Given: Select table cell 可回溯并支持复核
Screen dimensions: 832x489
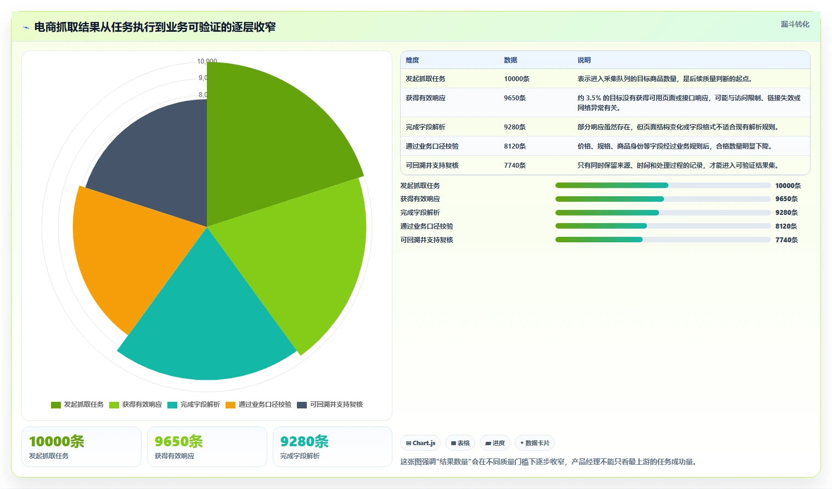Looking at the screenshot, I should pyautogui.click(x=432, y=166).
